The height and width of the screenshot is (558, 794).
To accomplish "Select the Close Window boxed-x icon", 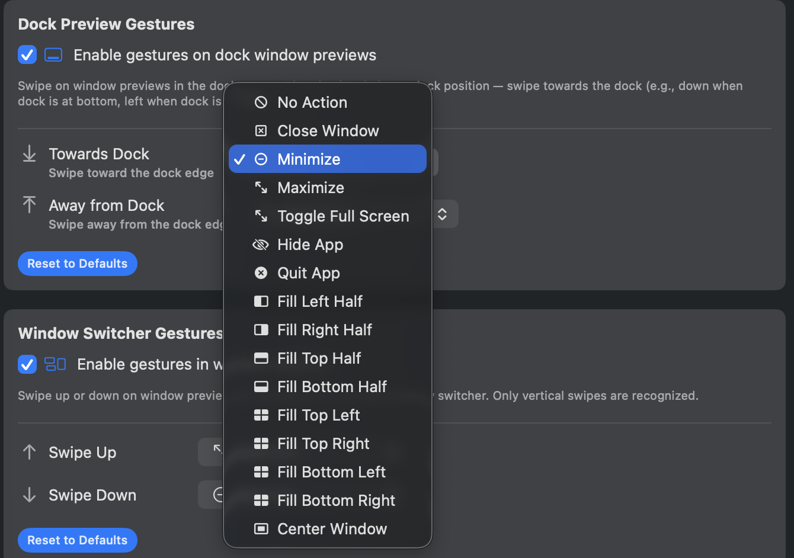I will pyautogui.click(x=261, y=130).
